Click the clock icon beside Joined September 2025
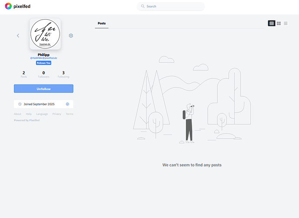This screenshot has height=218, width=299. 20,104
